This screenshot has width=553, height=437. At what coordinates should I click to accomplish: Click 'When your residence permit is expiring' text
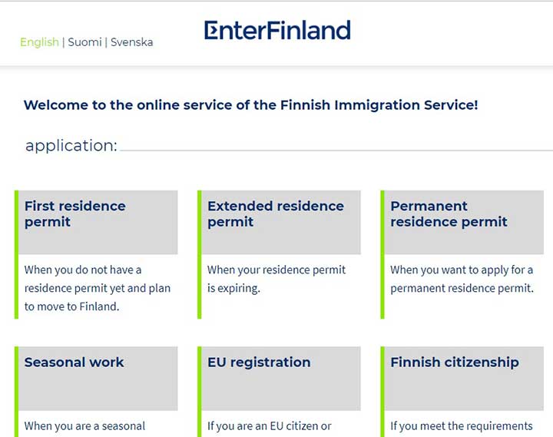click(x=276, y=279)
